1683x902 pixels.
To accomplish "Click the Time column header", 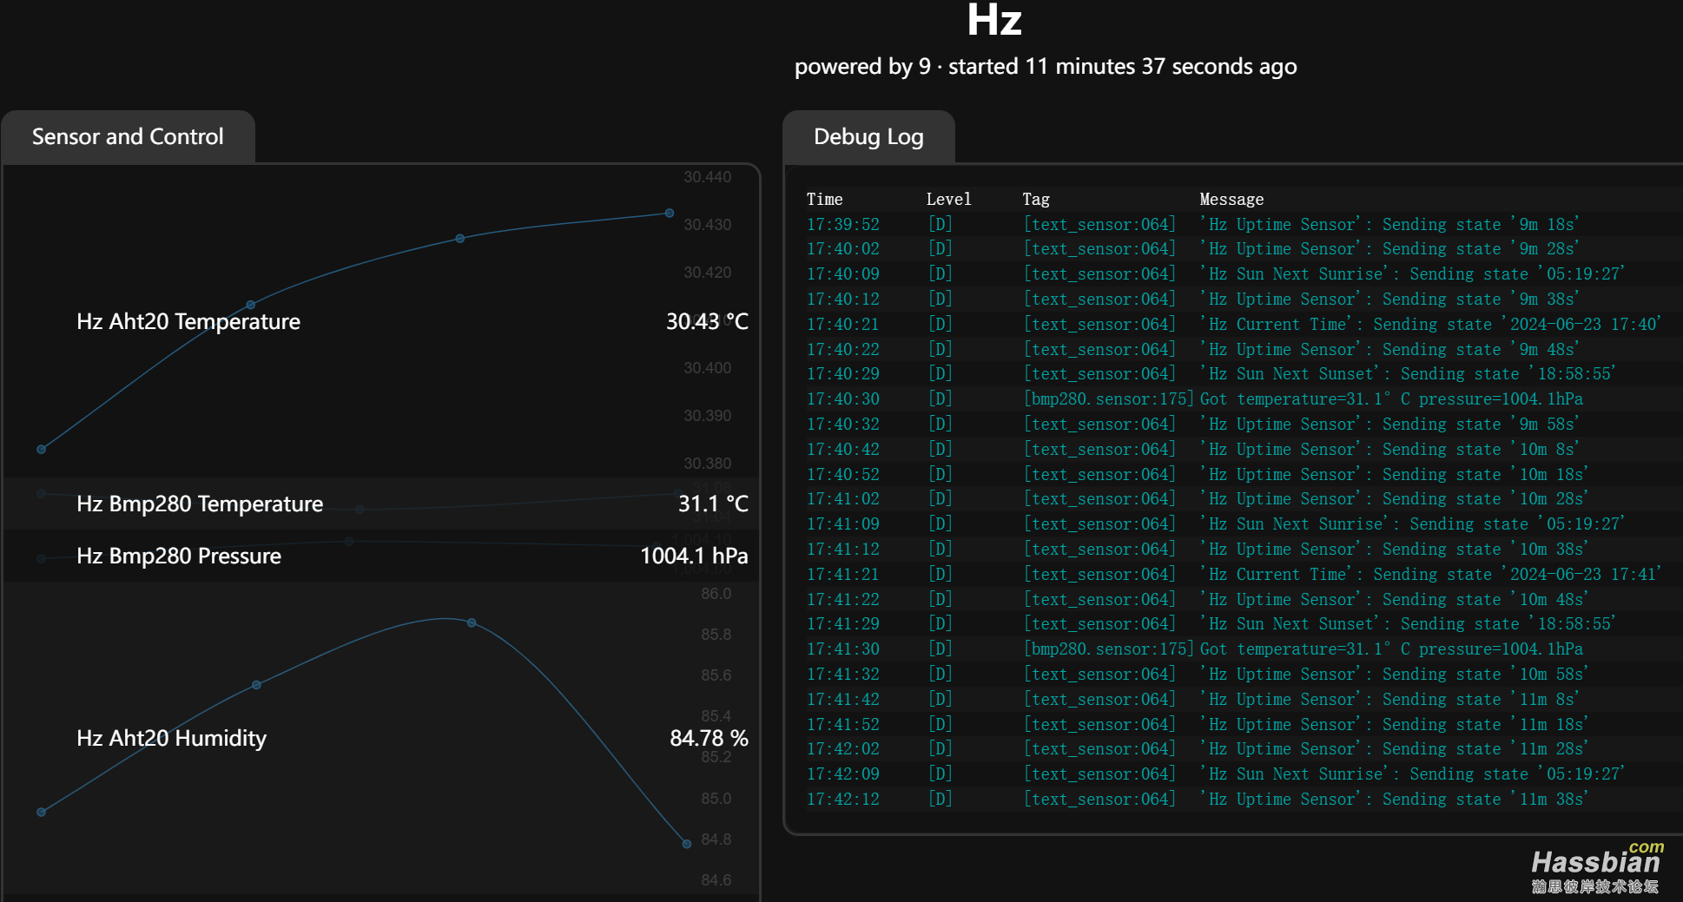I will [x=824, y=199].
